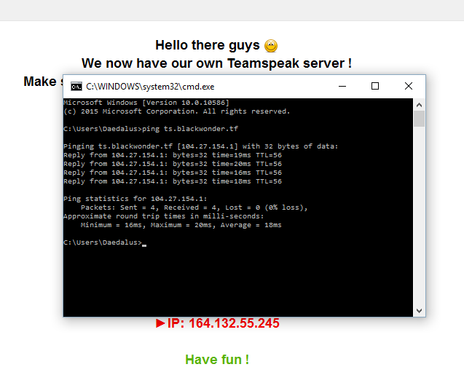Click the 'Make' text behind the cmd window
The width and height of the screenshot is (464, 383).
[40, 82]
